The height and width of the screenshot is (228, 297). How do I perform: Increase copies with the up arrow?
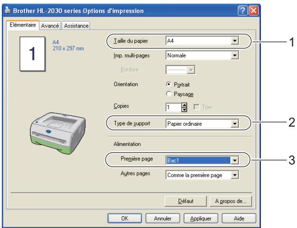click(184, 105)
